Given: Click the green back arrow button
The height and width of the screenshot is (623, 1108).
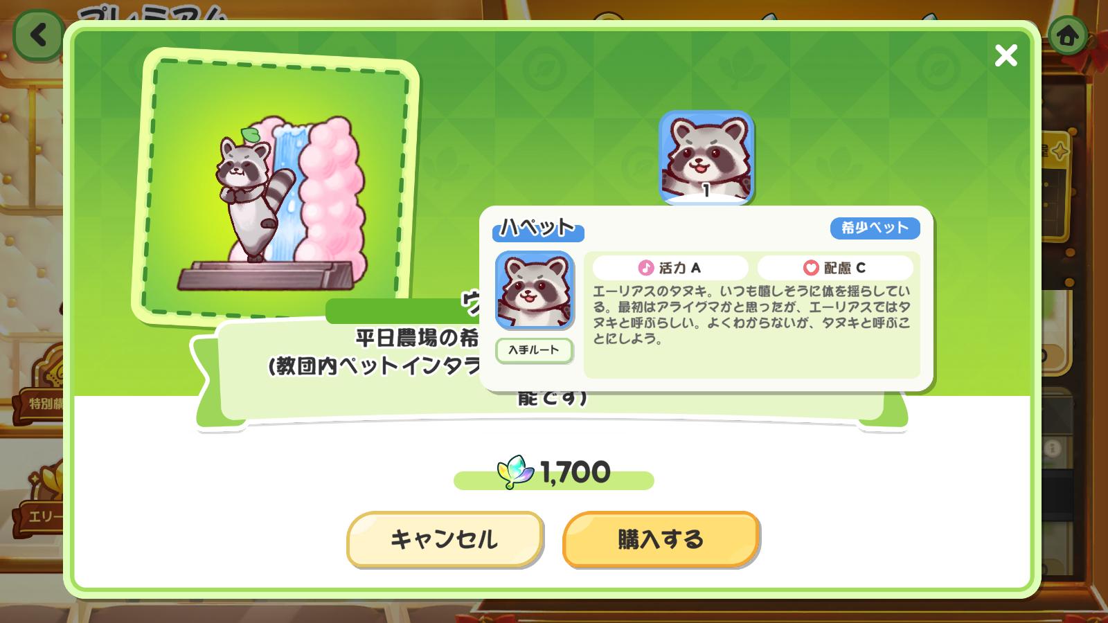Looking at the screenshot, I should click(x=39, y=34).
